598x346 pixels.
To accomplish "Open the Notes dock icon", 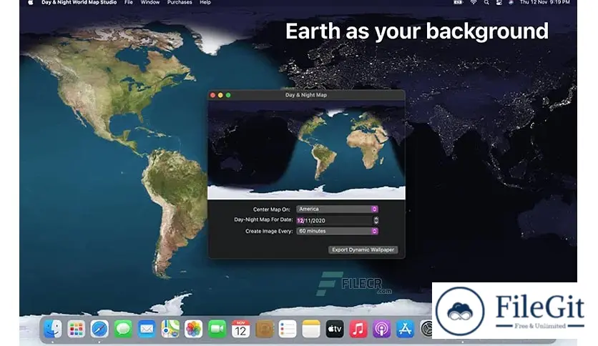I will coord(311,329).
